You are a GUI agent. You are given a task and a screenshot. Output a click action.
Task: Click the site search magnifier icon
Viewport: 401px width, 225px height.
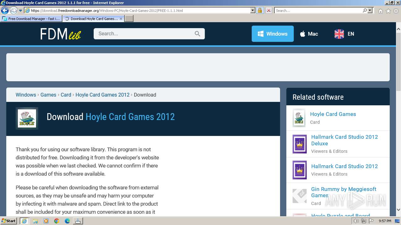click(x=197, y=34)
